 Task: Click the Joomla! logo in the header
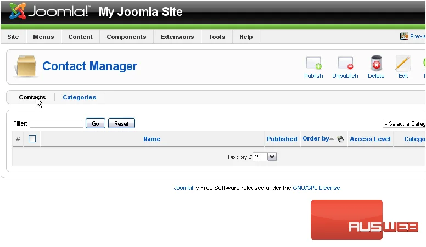click(x=49, y=12)
